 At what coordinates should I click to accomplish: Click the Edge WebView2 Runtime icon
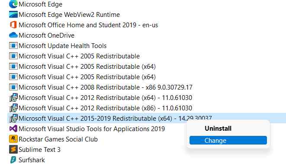(13, 14)
